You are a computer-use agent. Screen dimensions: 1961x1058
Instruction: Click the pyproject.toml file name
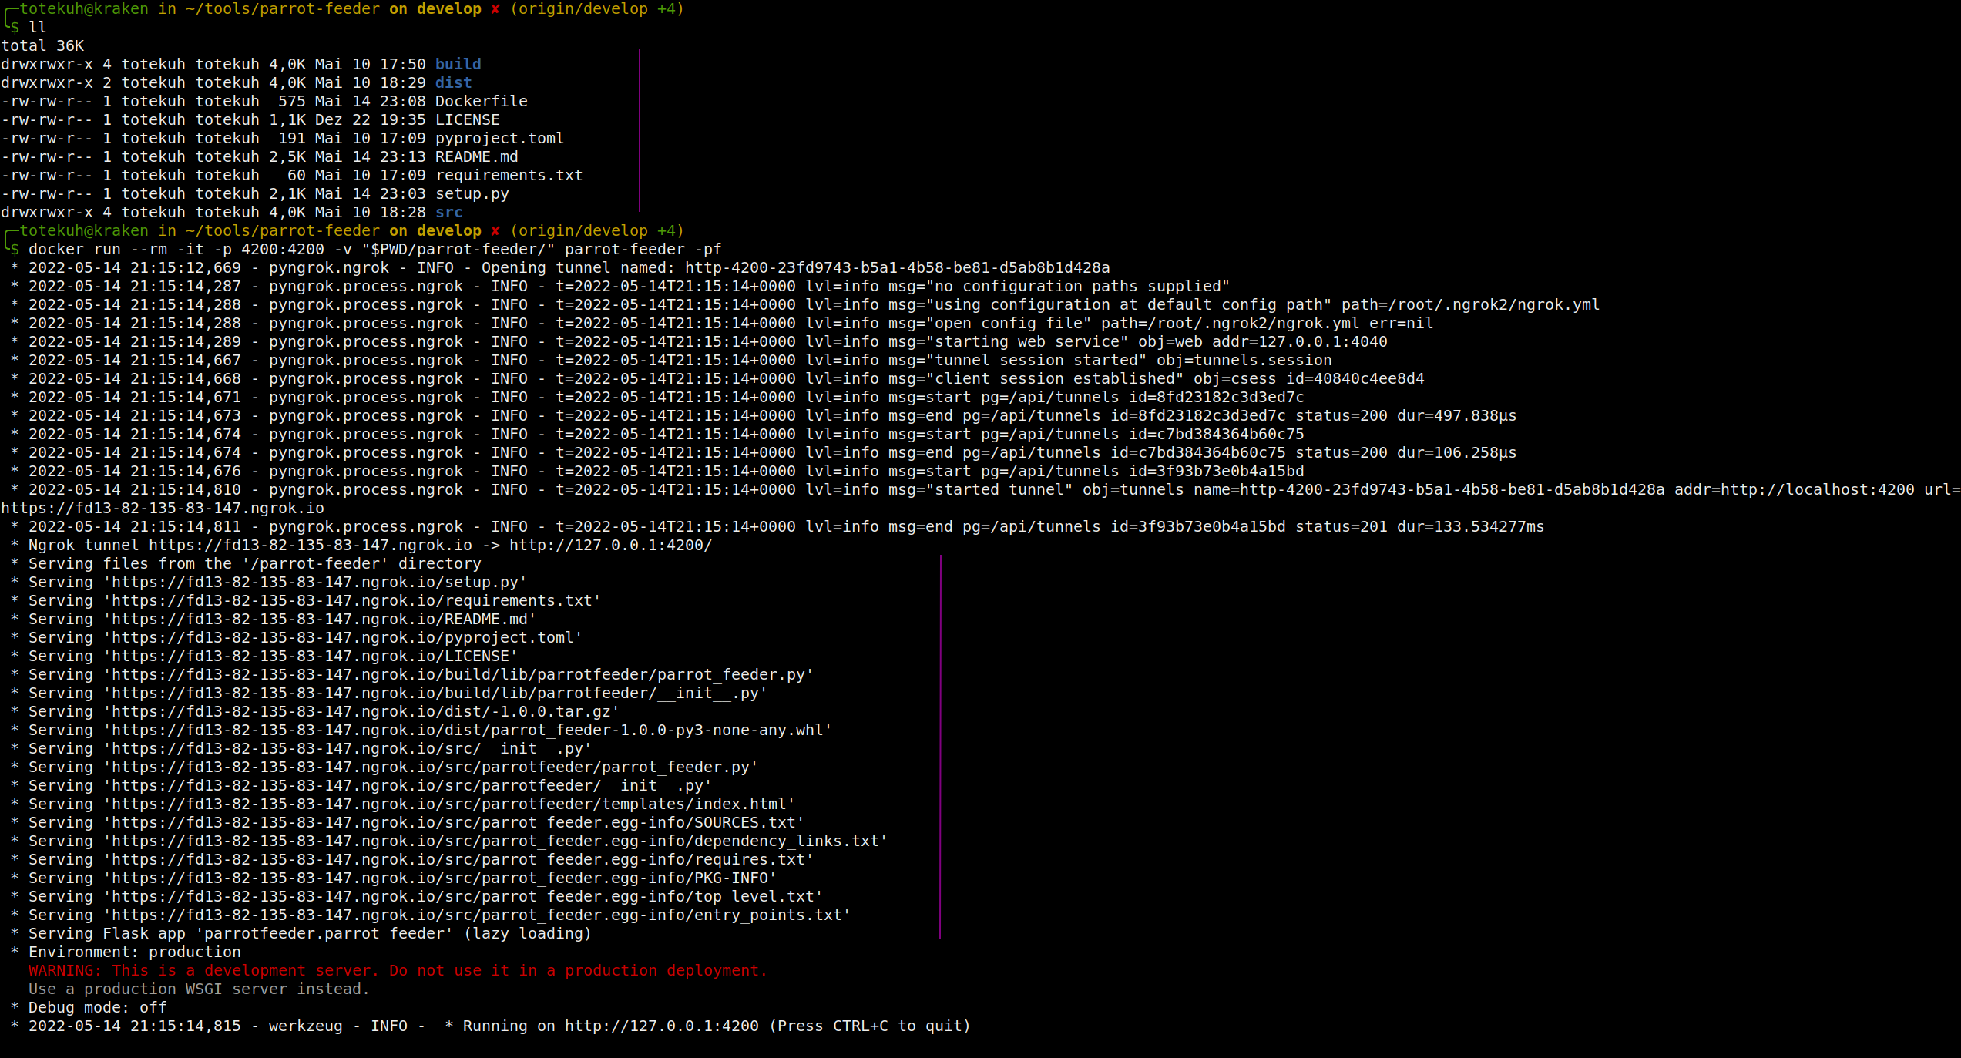coord(499,139)
